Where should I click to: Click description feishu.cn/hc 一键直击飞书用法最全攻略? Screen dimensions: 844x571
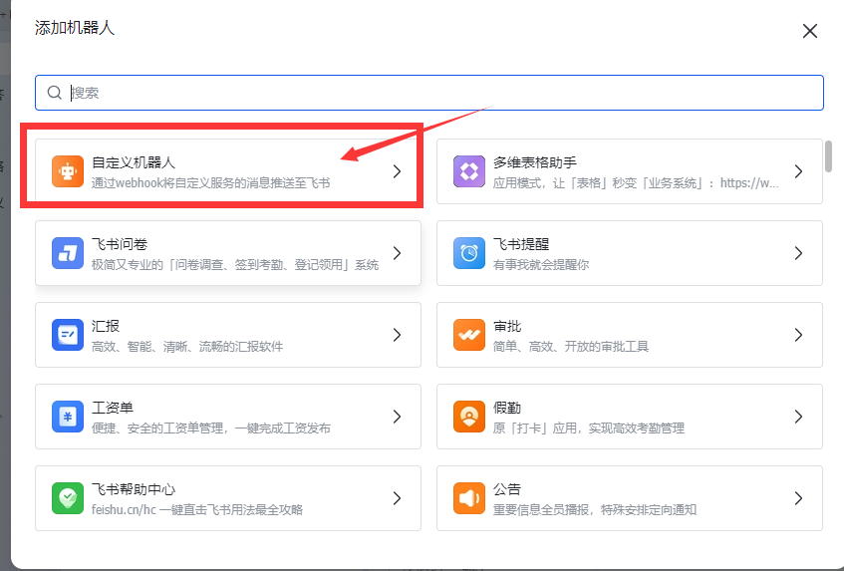coord(197,510)
